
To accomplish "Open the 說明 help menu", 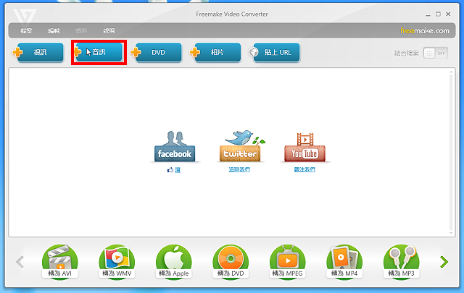I will (x=109, y=30).
